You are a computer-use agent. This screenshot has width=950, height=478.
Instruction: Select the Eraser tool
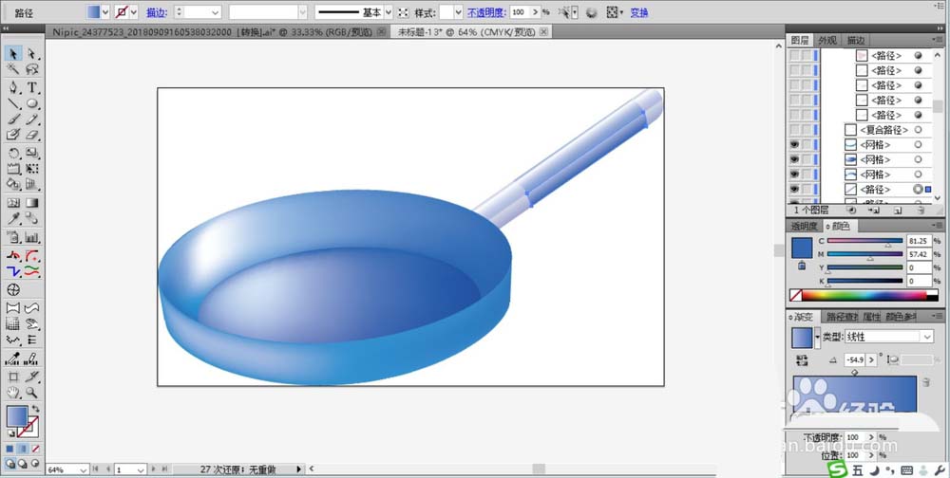(31, 135)
